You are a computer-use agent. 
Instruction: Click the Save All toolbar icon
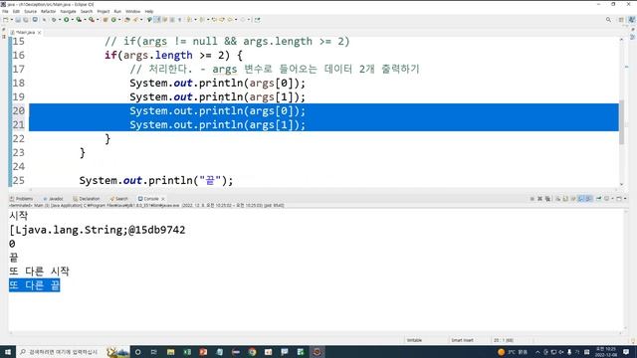pos(26,20)
